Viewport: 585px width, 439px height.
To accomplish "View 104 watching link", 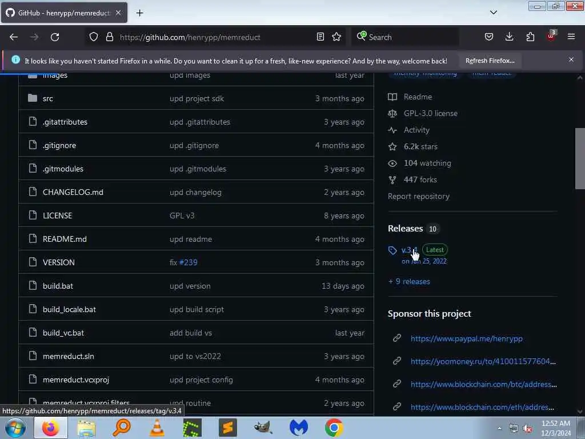I will [427, 163].
